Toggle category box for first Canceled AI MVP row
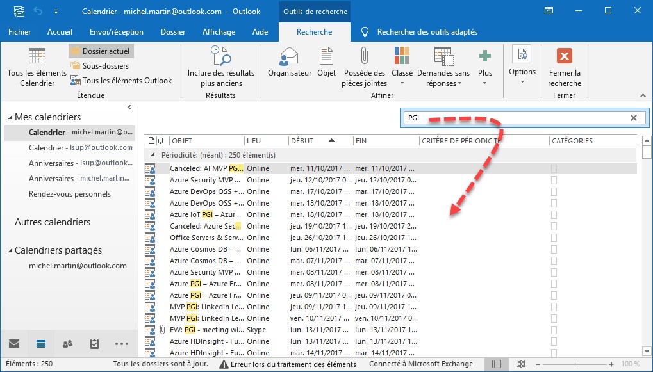The height and width of the screenshot is (372, 653). coord(554,169)
